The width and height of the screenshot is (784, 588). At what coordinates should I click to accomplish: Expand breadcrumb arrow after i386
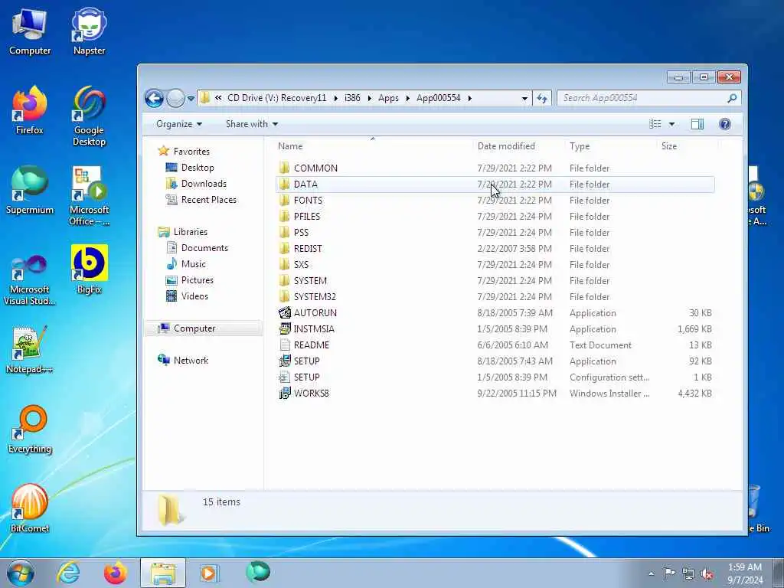(x=370, y=98)
